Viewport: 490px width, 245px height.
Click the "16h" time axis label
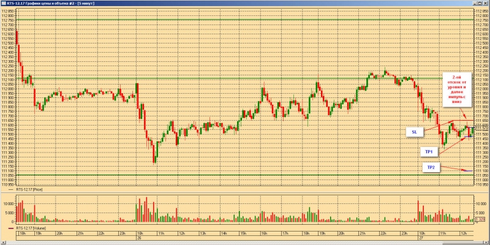pyautogui.click(x=265, y=233)
